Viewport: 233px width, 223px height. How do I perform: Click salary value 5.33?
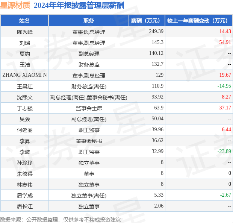pos(159,195)
